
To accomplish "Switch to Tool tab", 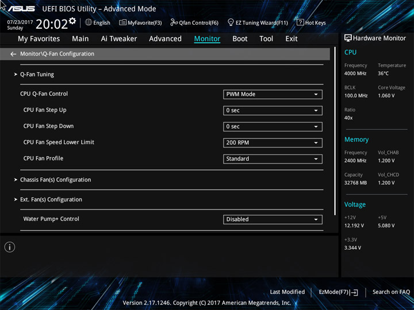I will 266,39.
